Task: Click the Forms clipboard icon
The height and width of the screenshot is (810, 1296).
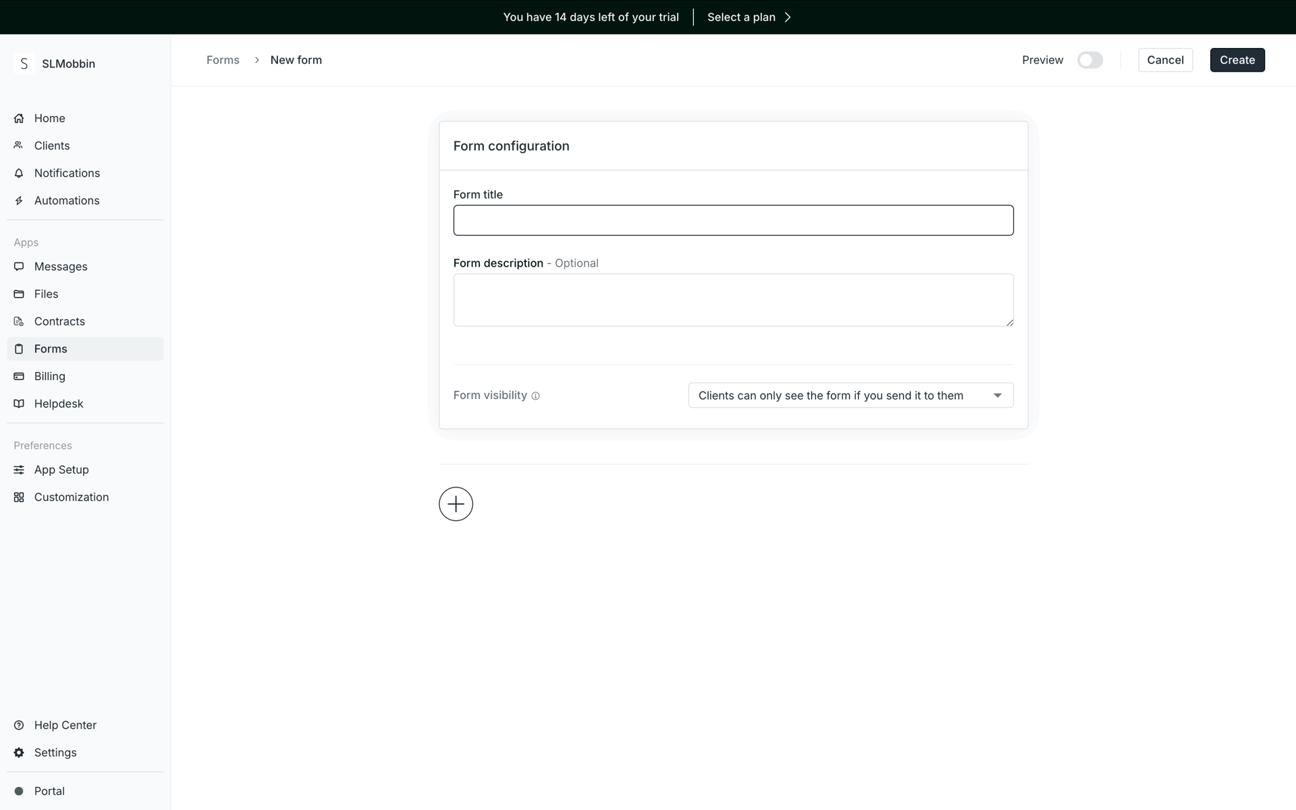Action: tap(19, 349)
